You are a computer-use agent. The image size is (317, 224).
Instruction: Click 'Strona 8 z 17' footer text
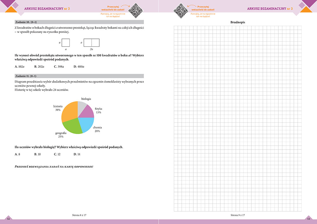coord(79,215)
